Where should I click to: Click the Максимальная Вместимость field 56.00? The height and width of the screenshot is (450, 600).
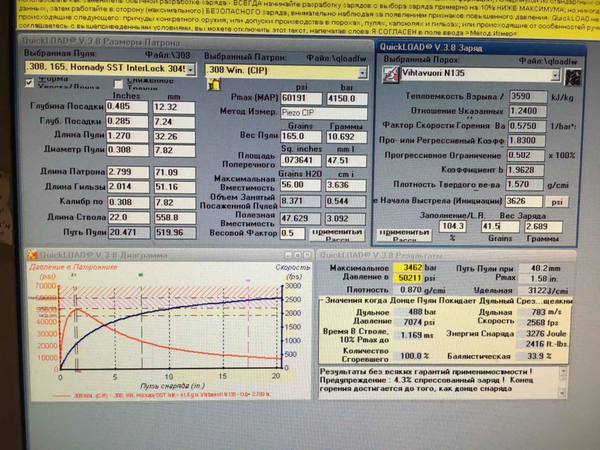[x=301, y=185]
